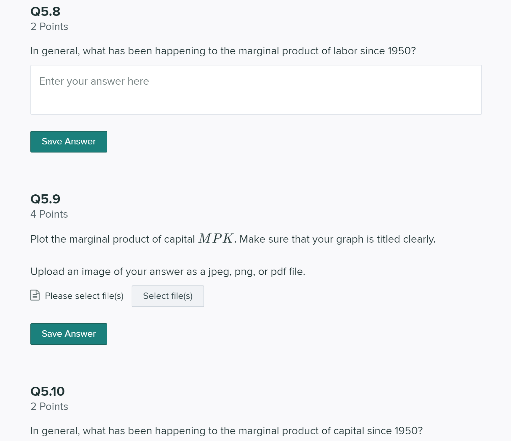Click the upload instructions text for Q5.9
Screen dimensions: 511x441
click(168, 271)
